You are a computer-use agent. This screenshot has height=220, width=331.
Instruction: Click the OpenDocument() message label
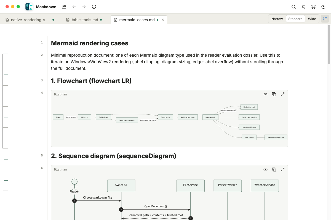coord(156,206)
